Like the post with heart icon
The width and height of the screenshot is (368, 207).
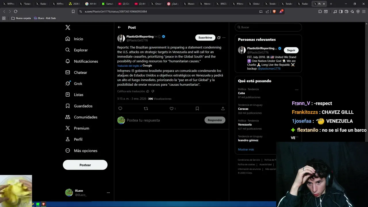pos(172,108)
